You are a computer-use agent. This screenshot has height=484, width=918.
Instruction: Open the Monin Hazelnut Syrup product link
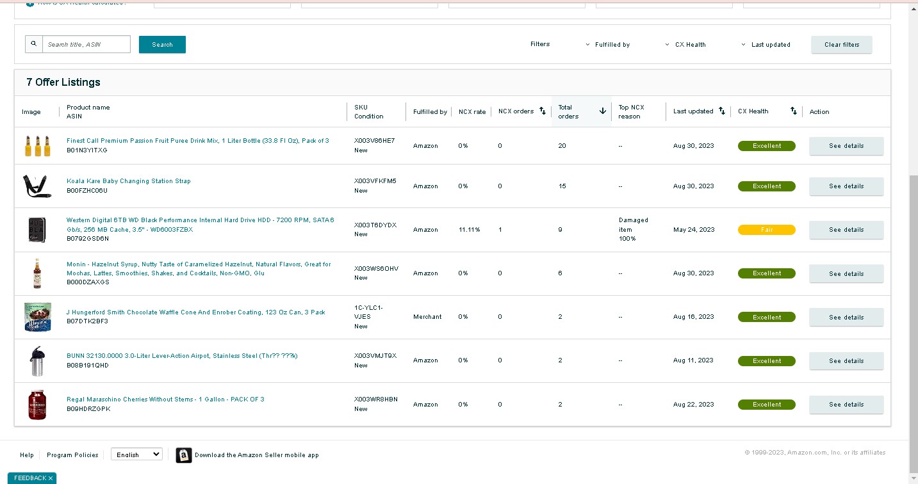[199, 269]
